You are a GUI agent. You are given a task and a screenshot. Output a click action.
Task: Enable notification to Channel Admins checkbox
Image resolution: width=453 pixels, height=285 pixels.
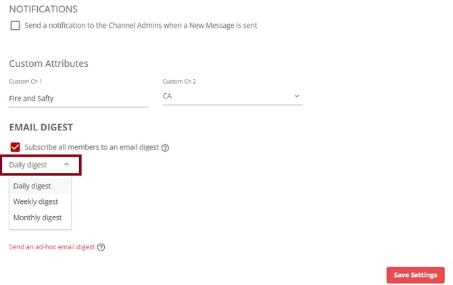tap(16, 26)
